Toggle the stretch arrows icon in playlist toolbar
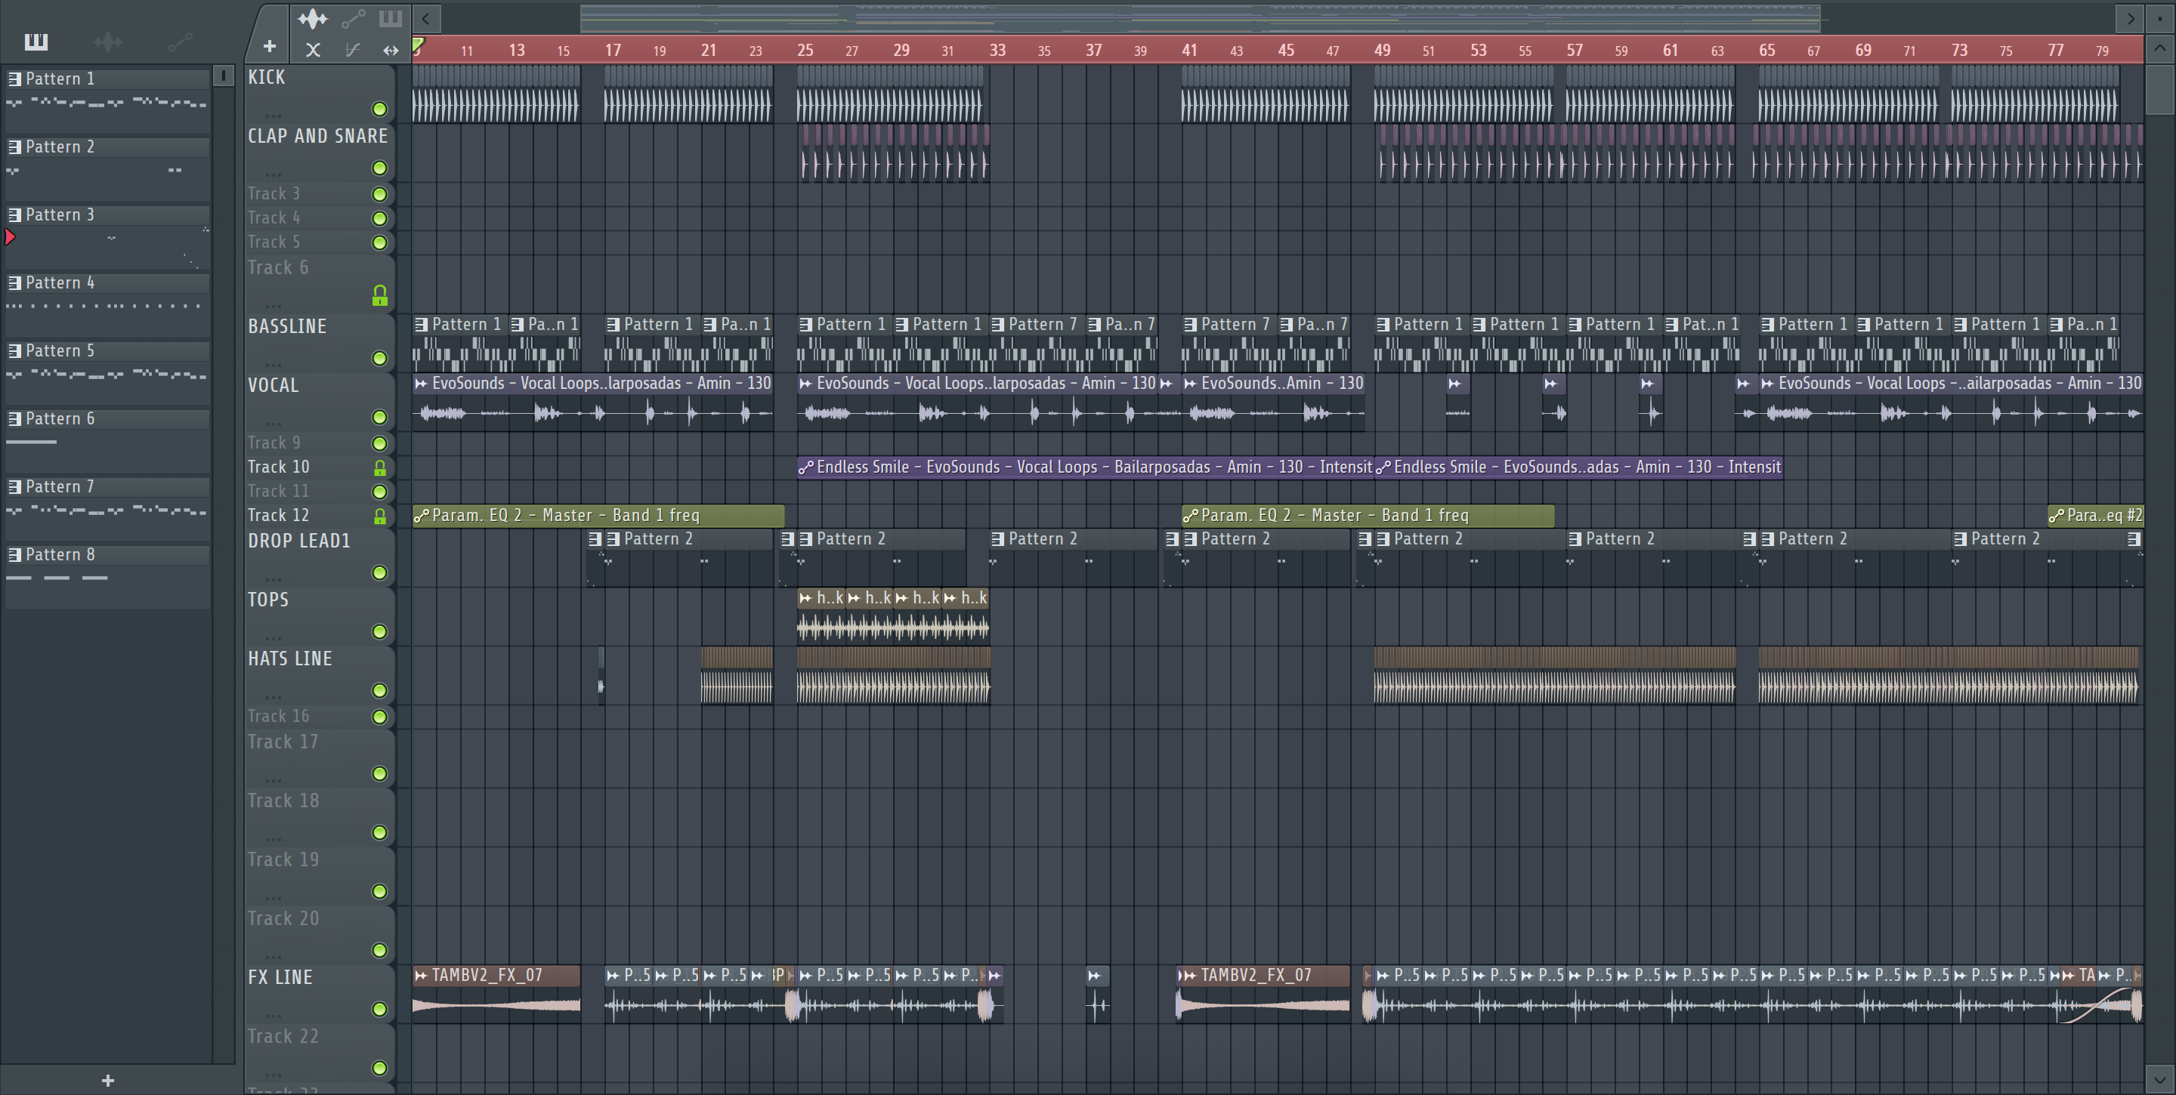Screen dimensions: 2176x1095 [x=391, y=50]
